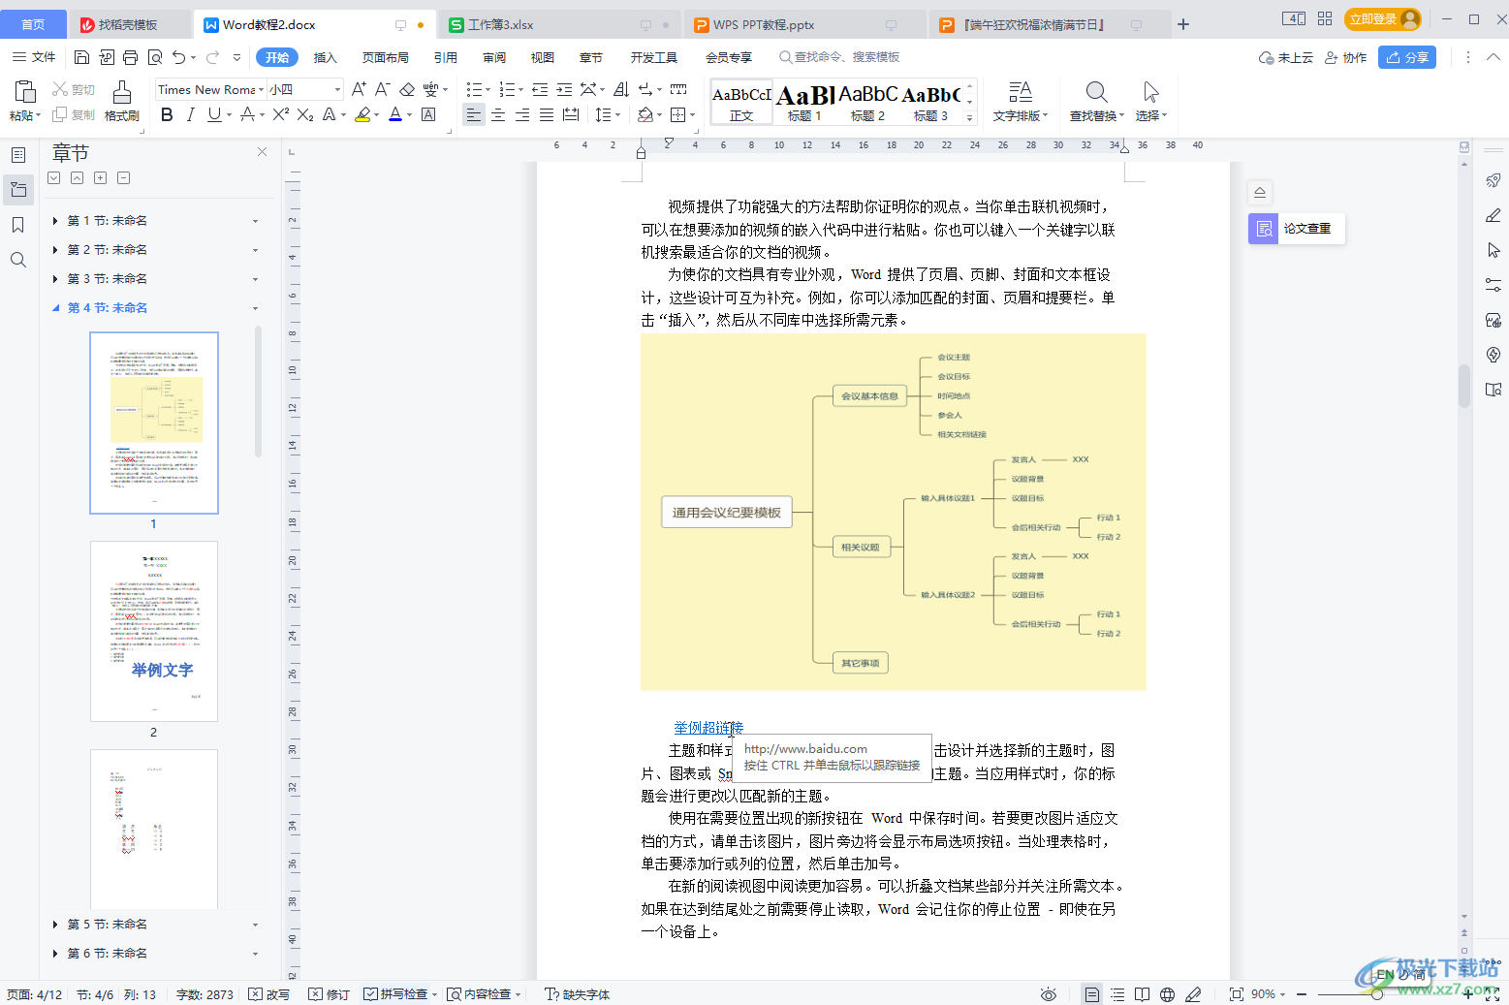Click the eye protection mode icon
The height and width of the screenshot is (1005, 1509).
[1048, 994]
